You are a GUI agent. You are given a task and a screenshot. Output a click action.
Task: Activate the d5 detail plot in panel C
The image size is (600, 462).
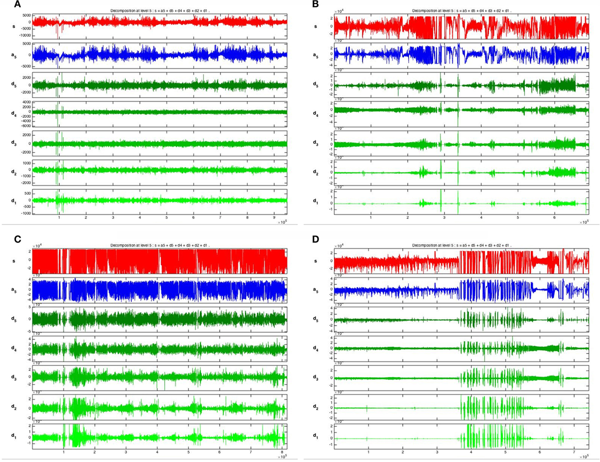click(160, 320)
